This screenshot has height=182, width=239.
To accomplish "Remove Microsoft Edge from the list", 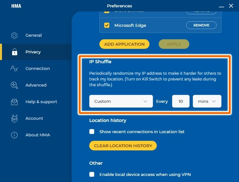I will 201,25.
